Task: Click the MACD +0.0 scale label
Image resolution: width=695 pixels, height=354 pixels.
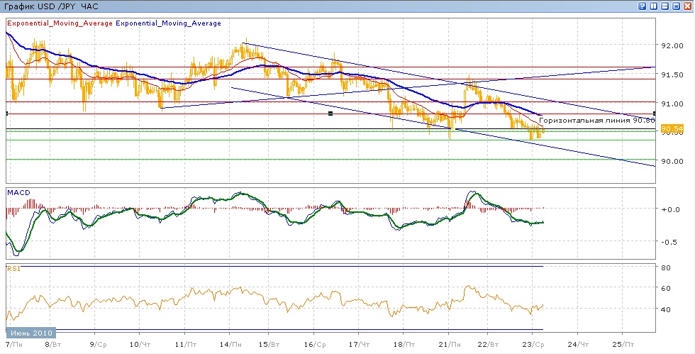Action: pyautogui.click(x=670, y=209)
